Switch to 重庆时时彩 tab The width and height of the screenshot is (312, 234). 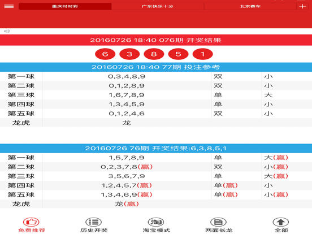[65, 6]
